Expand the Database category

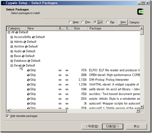point(12,61)
